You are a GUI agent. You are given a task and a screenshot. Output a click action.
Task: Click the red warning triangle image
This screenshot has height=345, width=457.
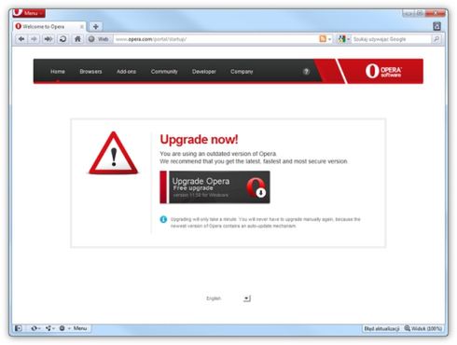[114, 153]
